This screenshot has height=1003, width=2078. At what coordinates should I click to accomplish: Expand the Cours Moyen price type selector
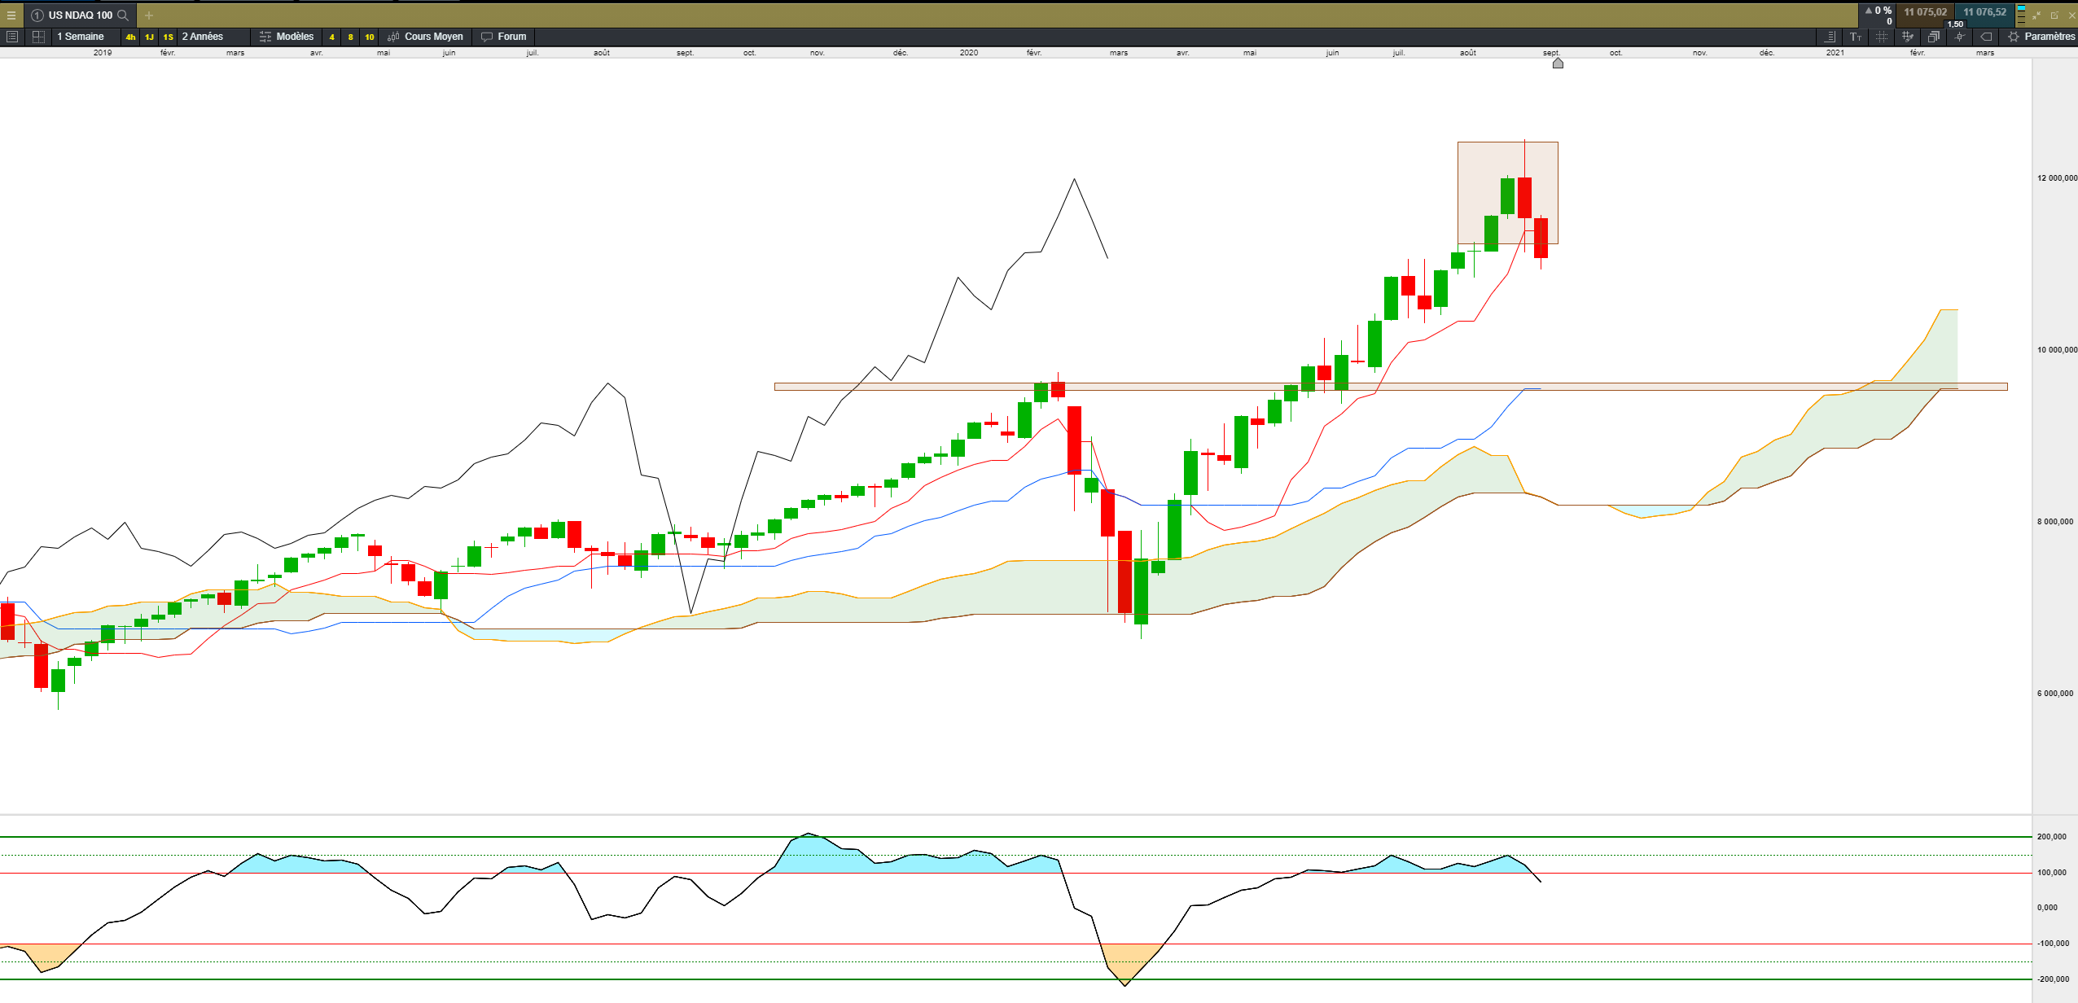tap(426, 37)
